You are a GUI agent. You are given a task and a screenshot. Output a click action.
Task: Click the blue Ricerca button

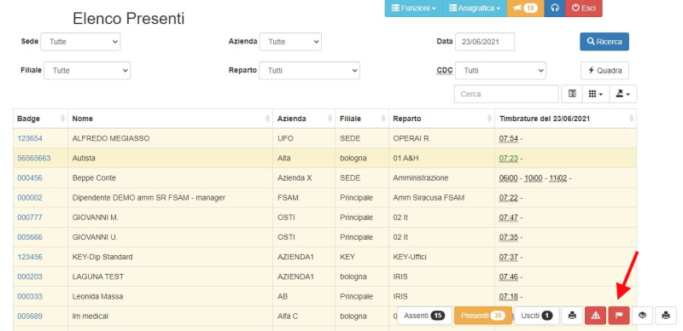[x=604, y=42]
